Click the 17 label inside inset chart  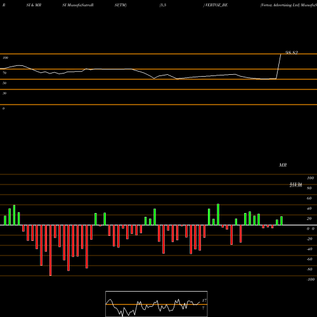(x=204, y=301)
